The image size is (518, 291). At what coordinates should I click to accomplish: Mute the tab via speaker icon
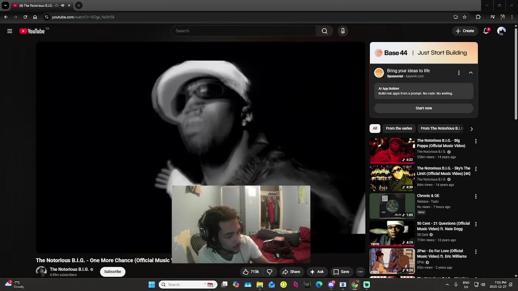[x=62, y=6]
